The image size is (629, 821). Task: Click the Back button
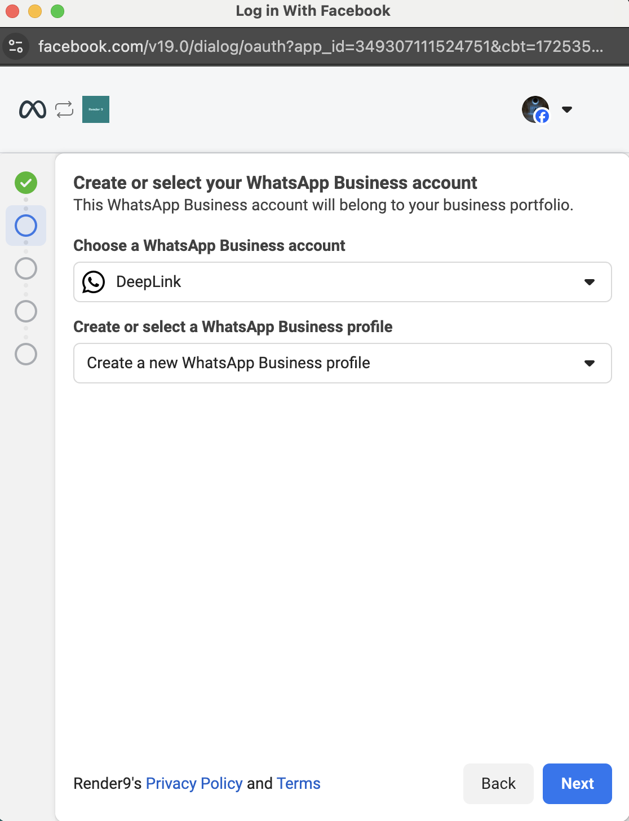click(498, 784)
